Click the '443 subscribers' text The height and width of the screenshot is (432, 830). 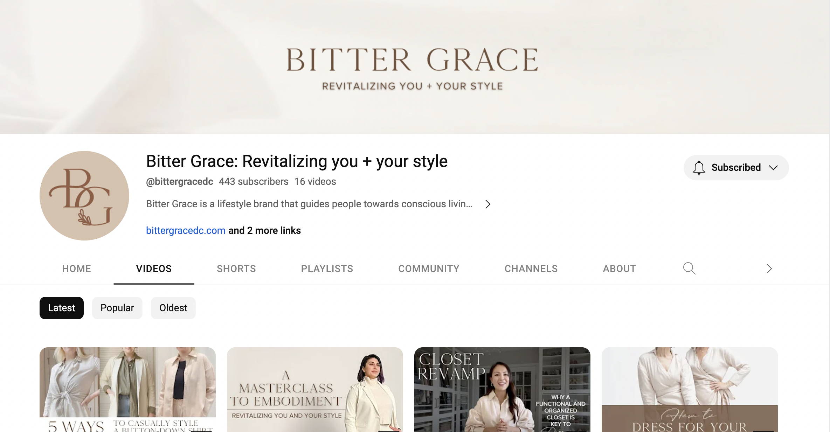254,182
